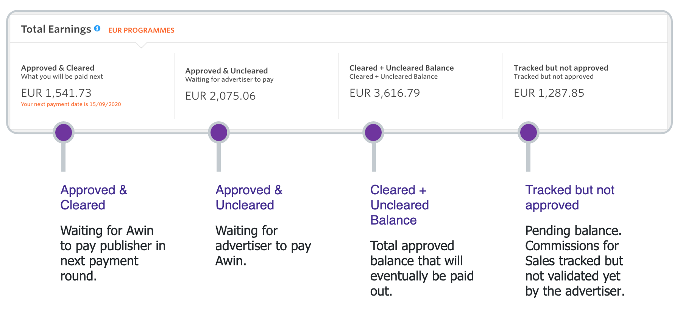Image resolution: width=680 pixels, height=316 pixels.
Task: Select the EUR PROGRAMMES tab
Action: pyautogui.click(x=141, y=30)
